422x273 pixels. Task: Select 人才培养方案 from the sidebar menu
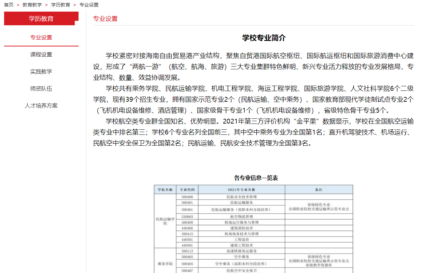41,106
